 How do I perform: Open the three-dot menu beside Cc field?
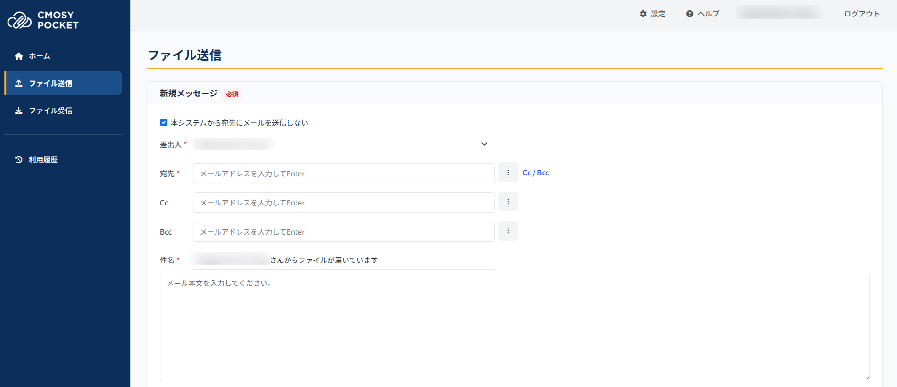508,202
